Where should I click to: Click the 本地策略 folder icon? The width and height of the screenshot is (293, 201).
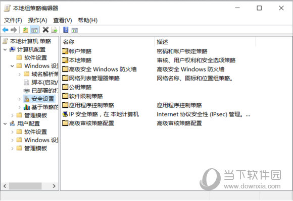point(65,60)
